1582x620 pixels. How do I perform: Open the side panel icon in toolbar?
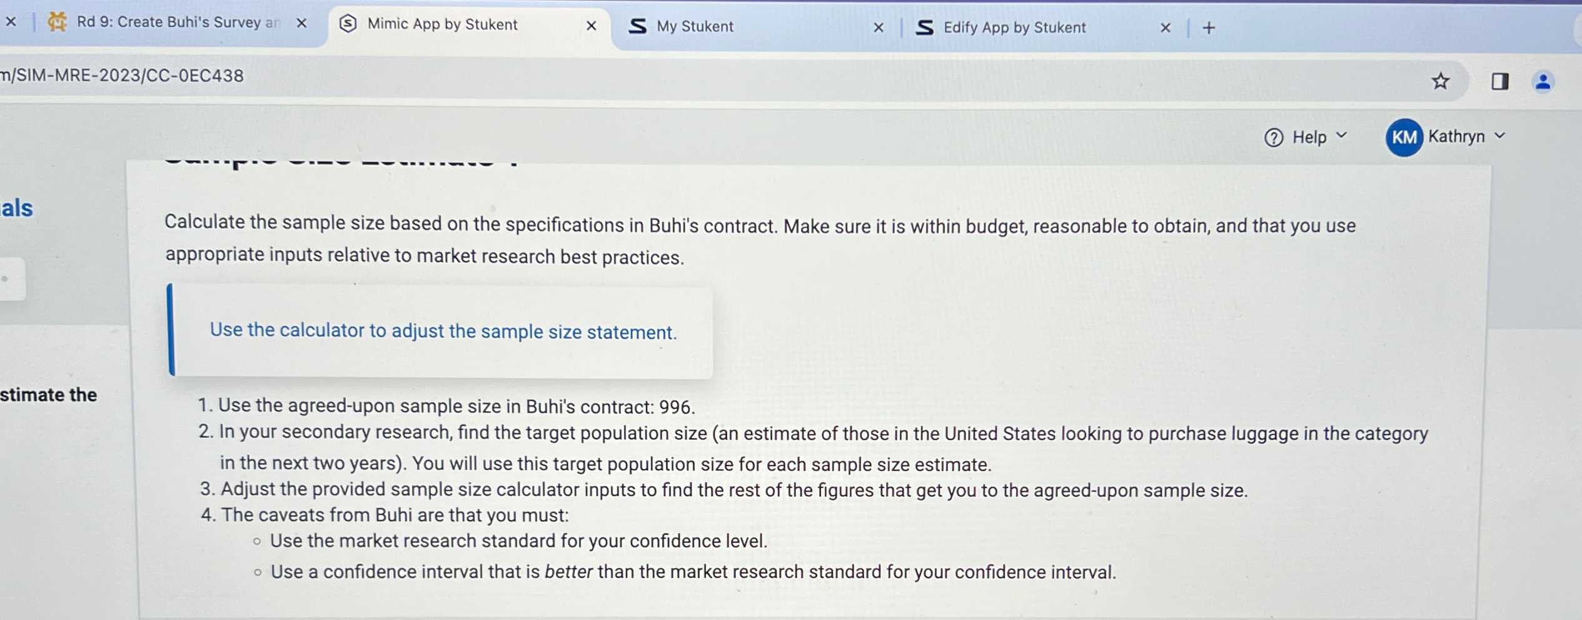point(1500,81)
